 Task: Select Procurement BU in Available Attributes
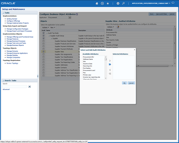pyautogui.click(x=88, y=57)
